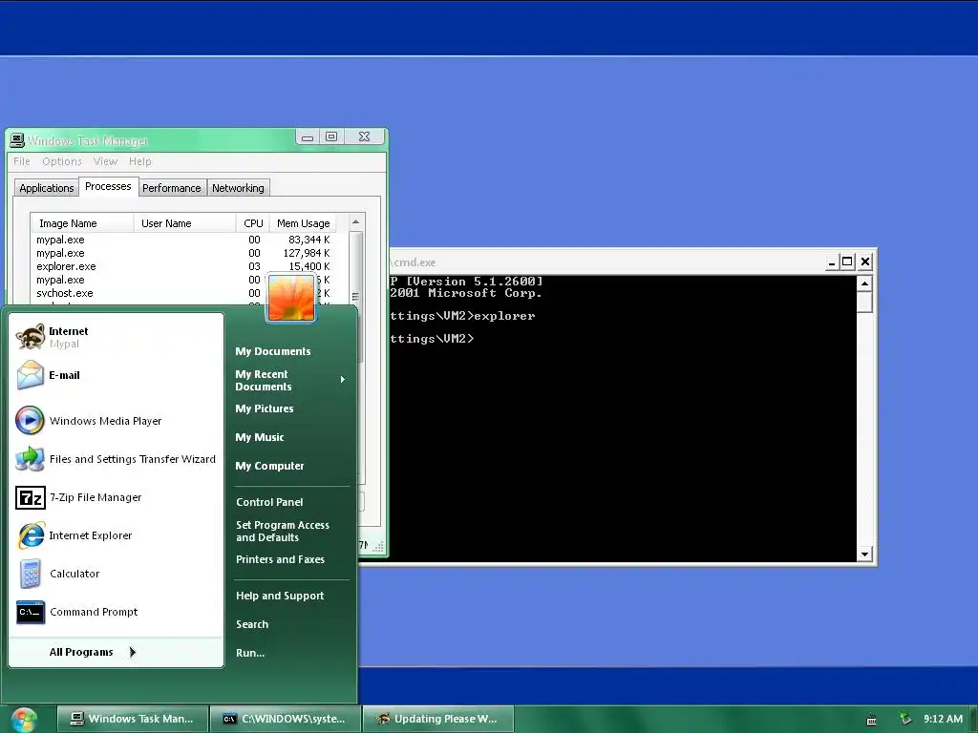Viewport: 978px width, 733px height.
Task: Close the cmd.exe window
Action: [864, 262]
